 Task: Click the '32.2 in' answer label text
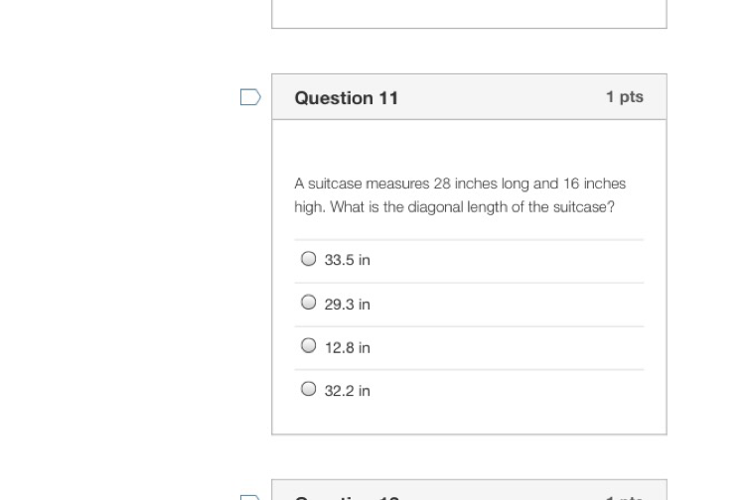[347, 391]
